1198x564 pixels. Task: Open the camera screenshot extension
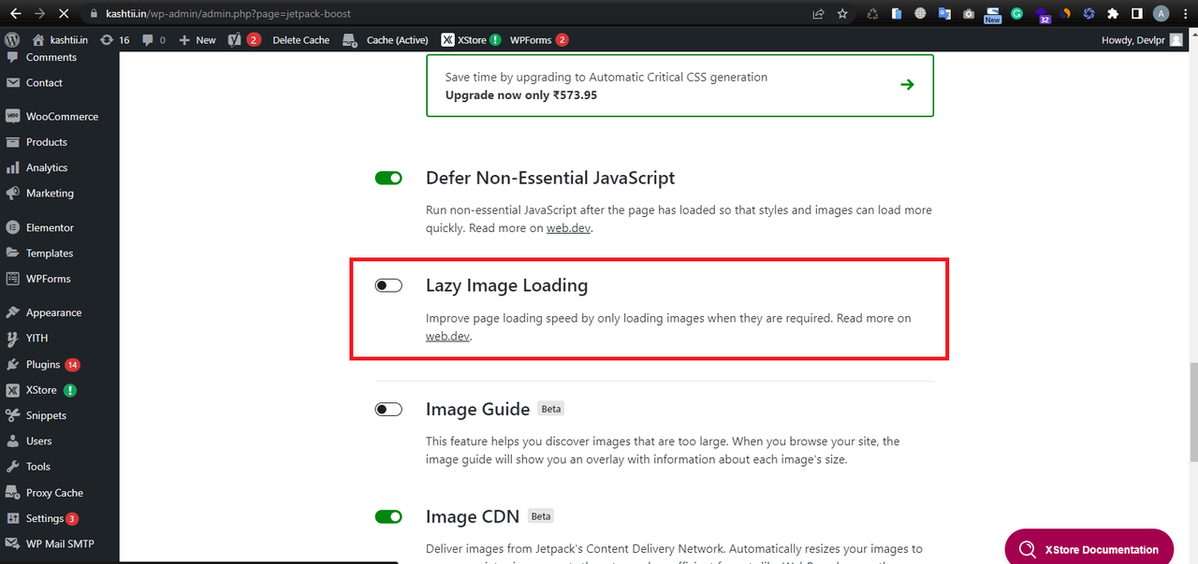968,14
